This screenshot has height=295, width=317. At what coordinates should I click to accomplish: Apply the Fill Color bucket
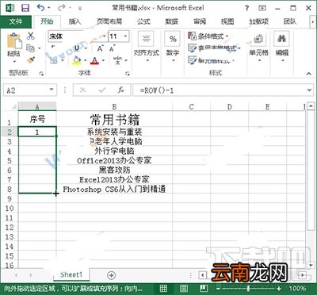(x=77, y=60)
